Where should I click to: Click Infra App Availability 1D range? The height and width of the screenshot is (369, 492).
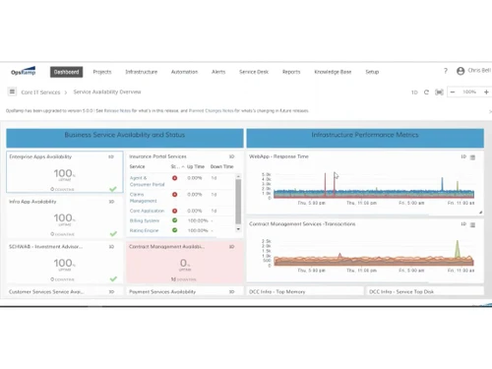tap(111, 202)
